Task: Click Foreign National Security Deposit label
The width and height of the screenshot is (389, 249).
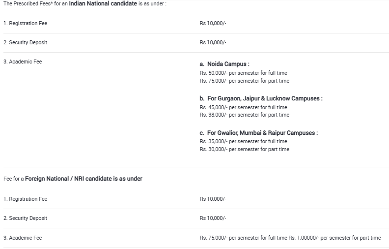Action: [25, 218]
